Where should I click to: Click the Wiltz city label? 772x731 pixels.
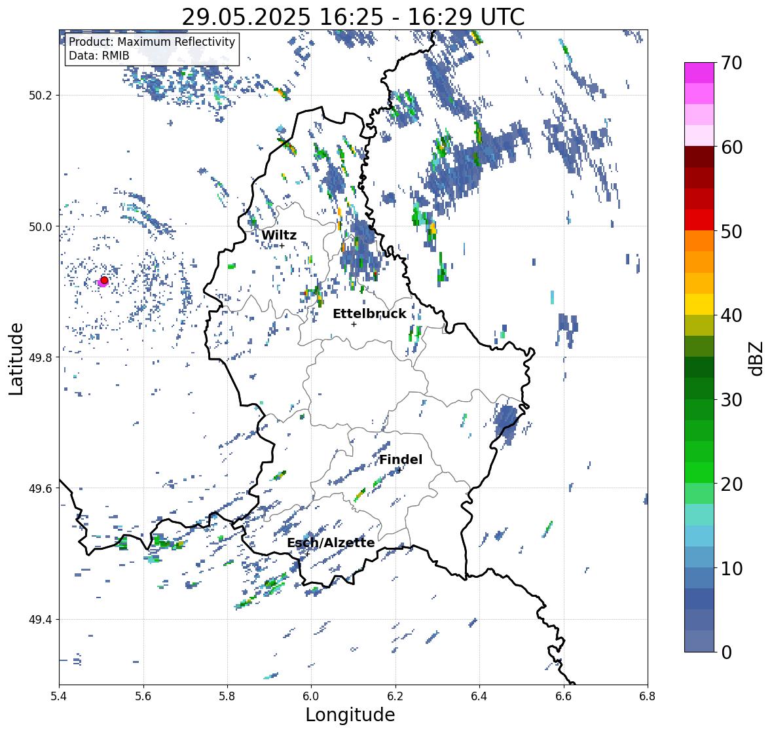point(279,235)
